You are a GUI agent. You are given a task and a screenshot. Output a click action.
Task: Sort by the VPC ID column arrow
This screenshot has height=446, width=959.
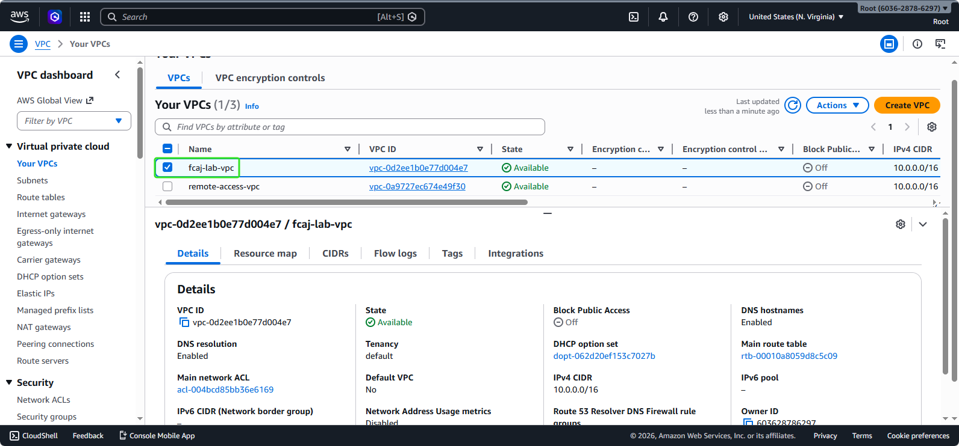click(x=480, y=149)
